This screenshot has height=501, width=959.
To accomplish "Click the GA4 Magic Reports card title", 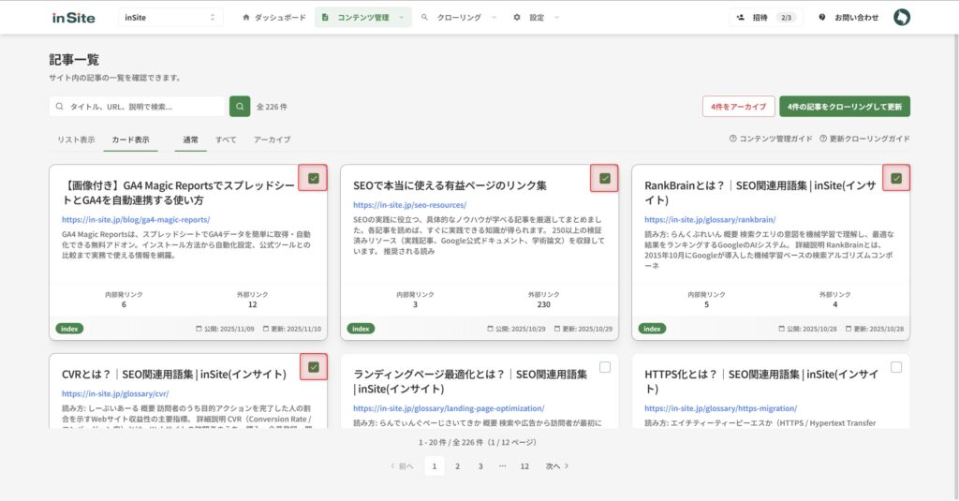I will click(178, 193).
